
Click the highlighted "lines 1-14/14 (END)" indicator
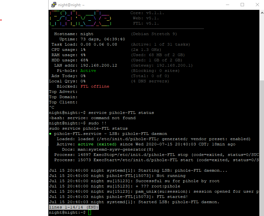click(74, 207)
